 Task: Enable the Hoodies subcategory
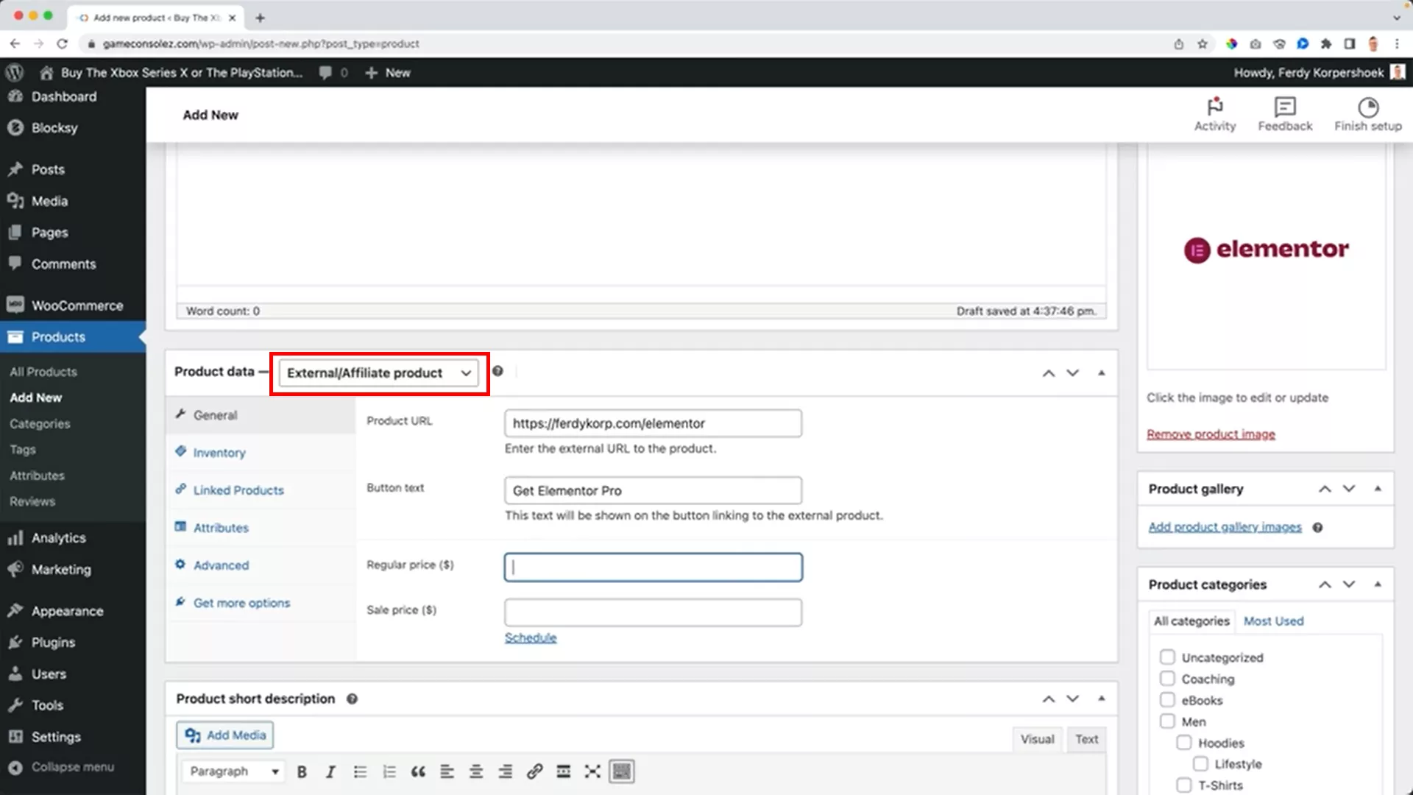(x=1184, y=743)
